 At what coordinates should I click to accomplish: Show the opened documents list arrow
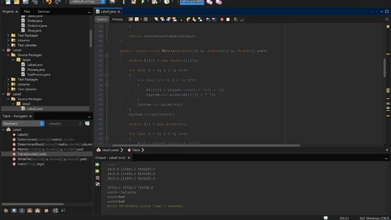[x=381, y=12]
